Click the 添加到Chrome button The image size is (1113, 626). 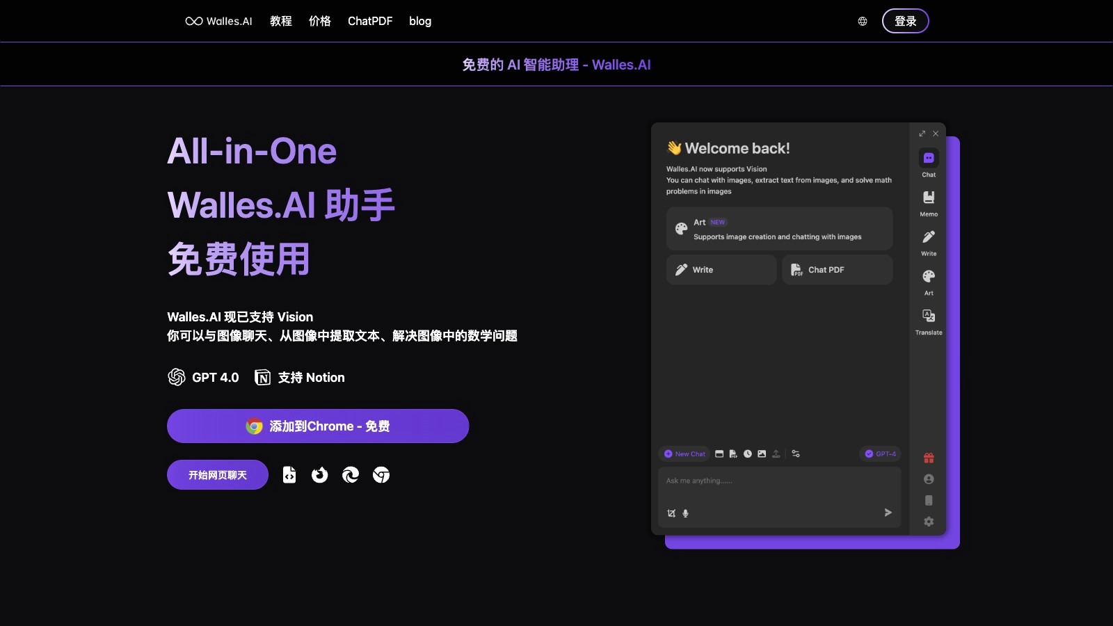(x=318, y=426)
